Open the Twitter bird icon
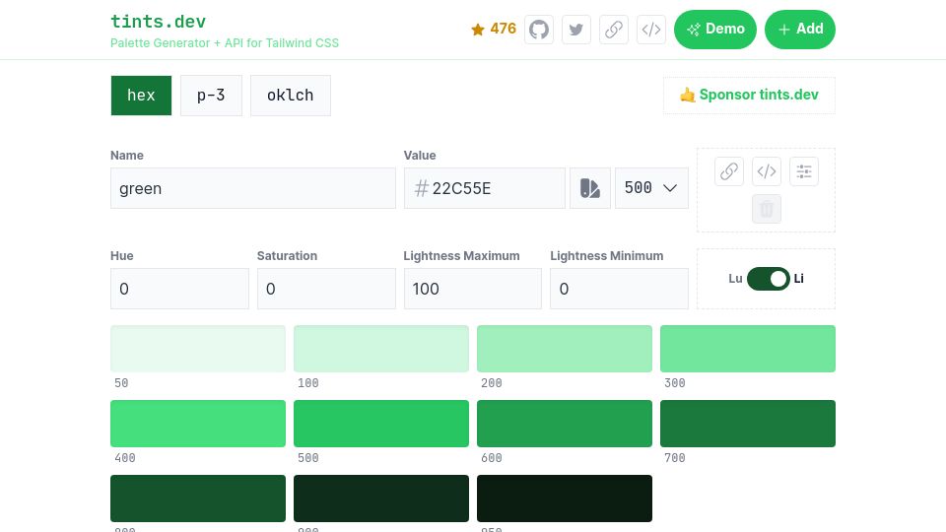The height and width of the screenshot is (532, 946). click(x=576, y=30)
